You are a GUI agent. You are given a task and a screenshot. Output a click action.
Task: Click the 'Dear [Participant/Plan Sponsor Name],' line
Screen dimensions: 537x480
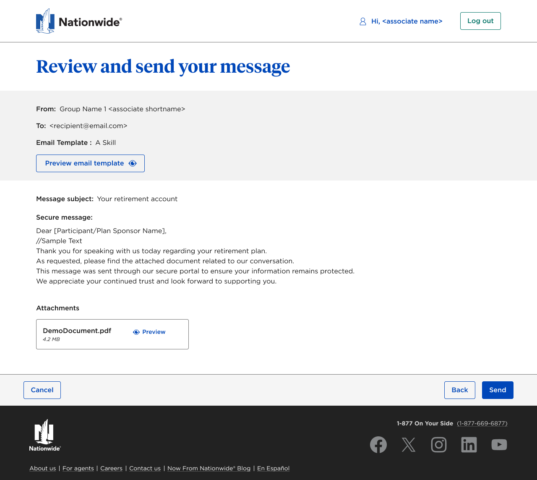click(102, 231)
